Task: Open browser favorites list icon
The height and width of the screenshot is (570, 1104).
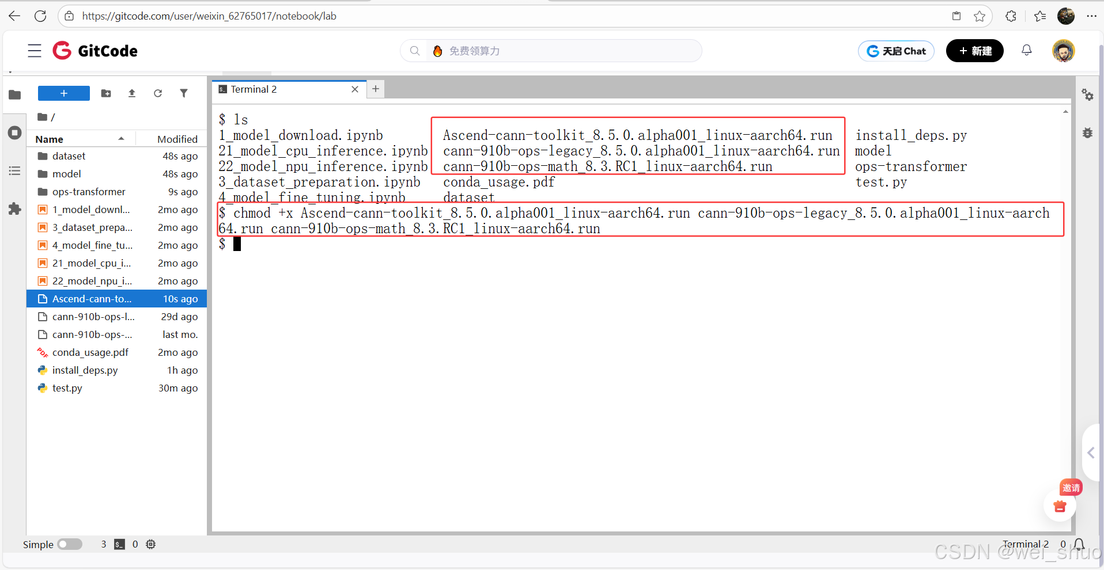Action: [x=1040, y=16]
